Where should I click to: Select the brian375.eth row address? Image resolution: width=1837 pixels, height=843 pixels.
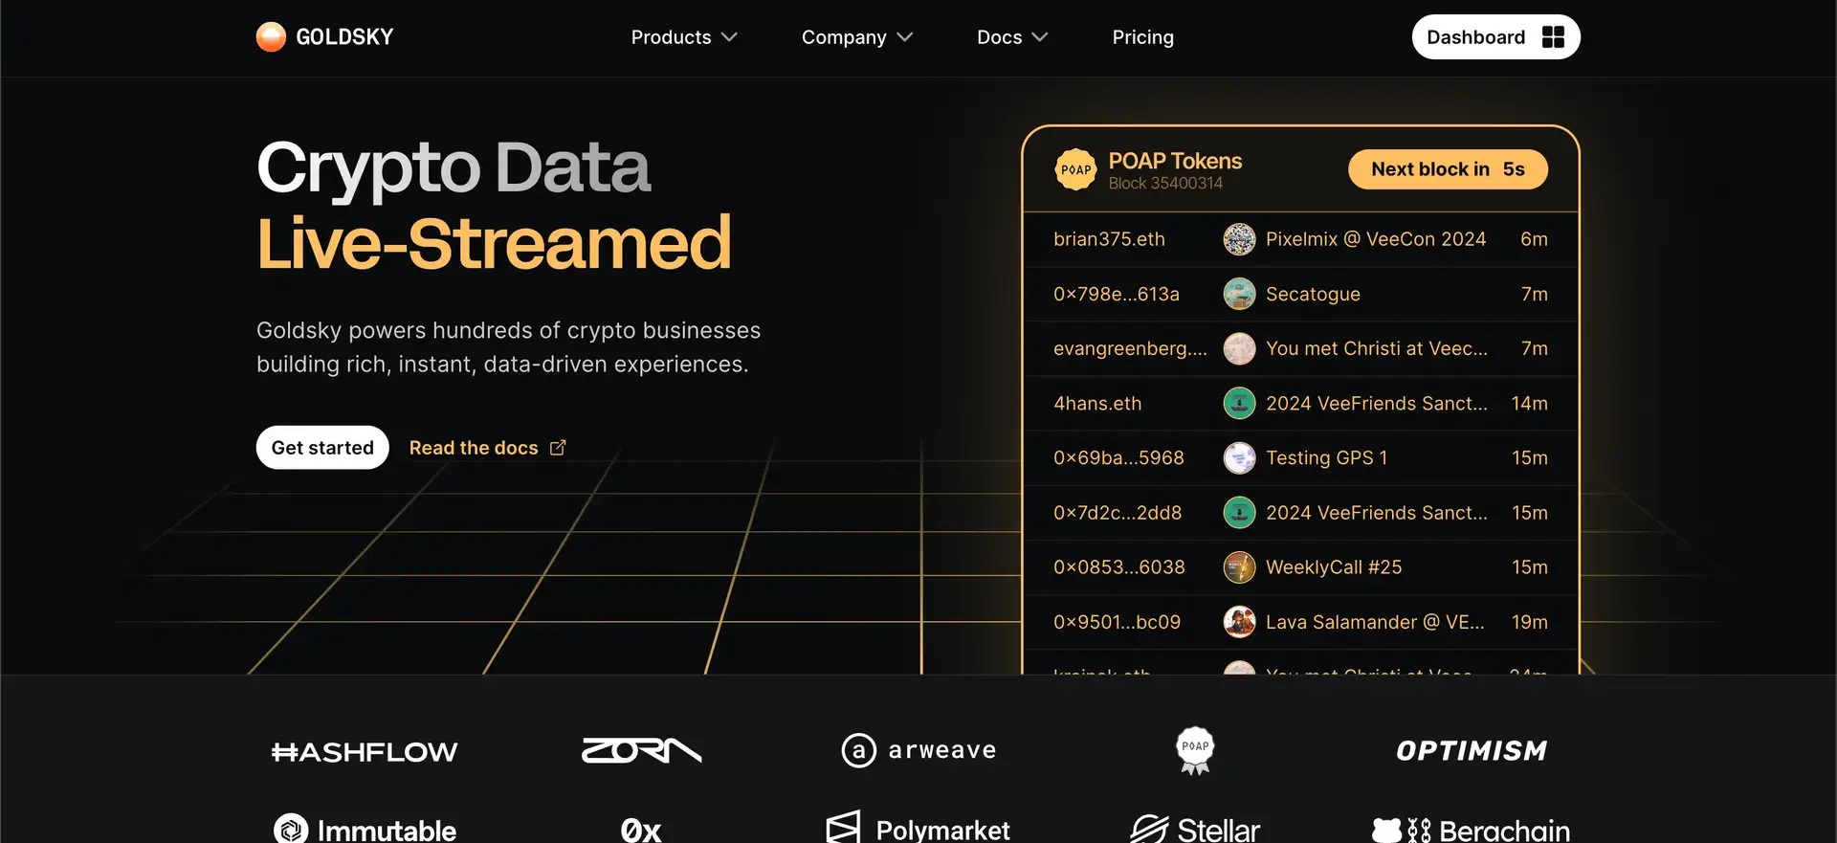[1109, 239]
